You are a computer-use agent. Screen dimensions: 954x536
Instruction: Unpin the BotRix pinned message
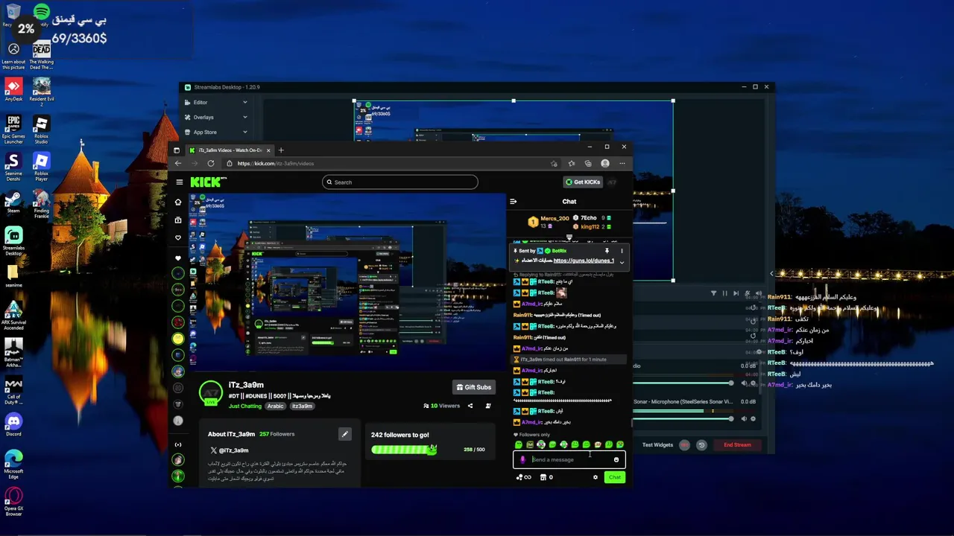click(x=607, y=251)
